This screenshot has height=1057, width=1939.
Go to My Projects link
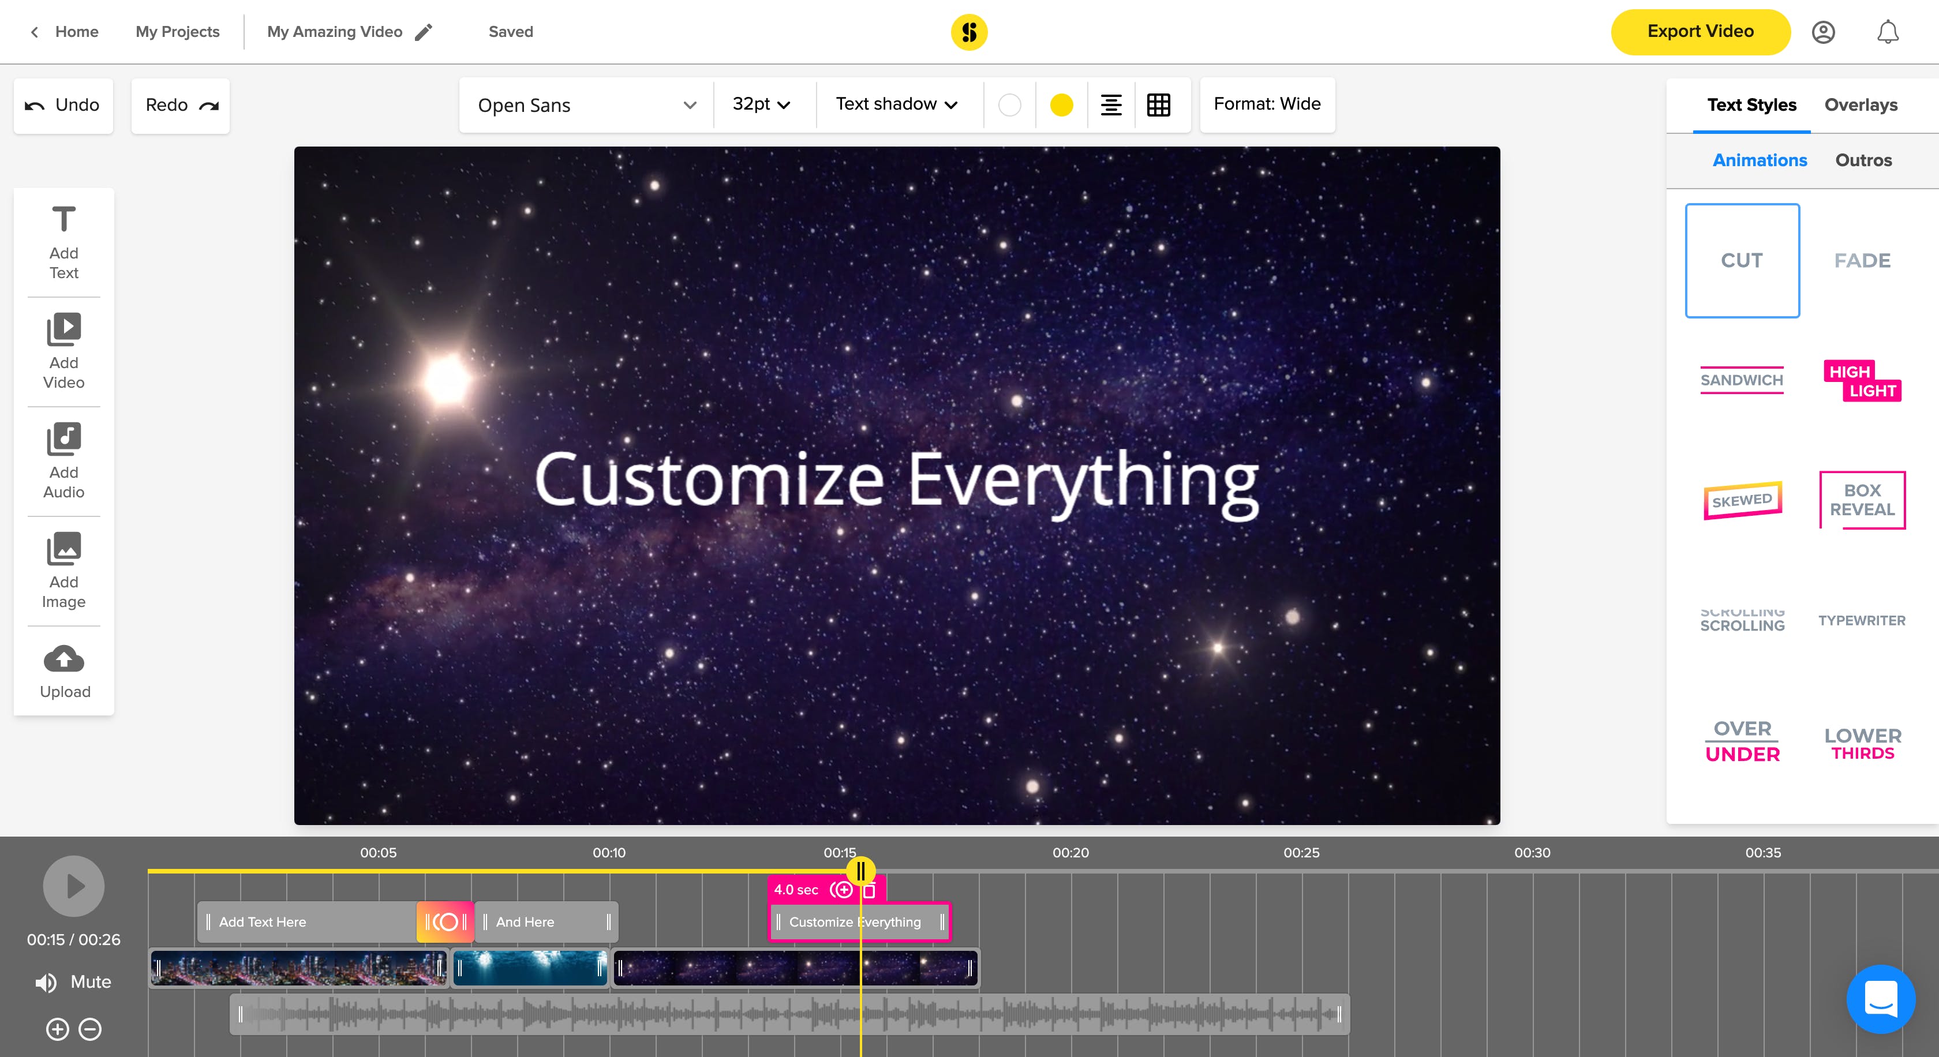point(178,32)
